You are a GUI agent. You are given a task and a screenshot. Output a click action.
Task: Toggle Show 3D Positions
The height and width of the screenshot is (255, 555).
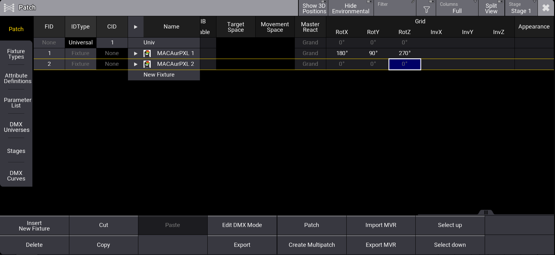point(313,8)
